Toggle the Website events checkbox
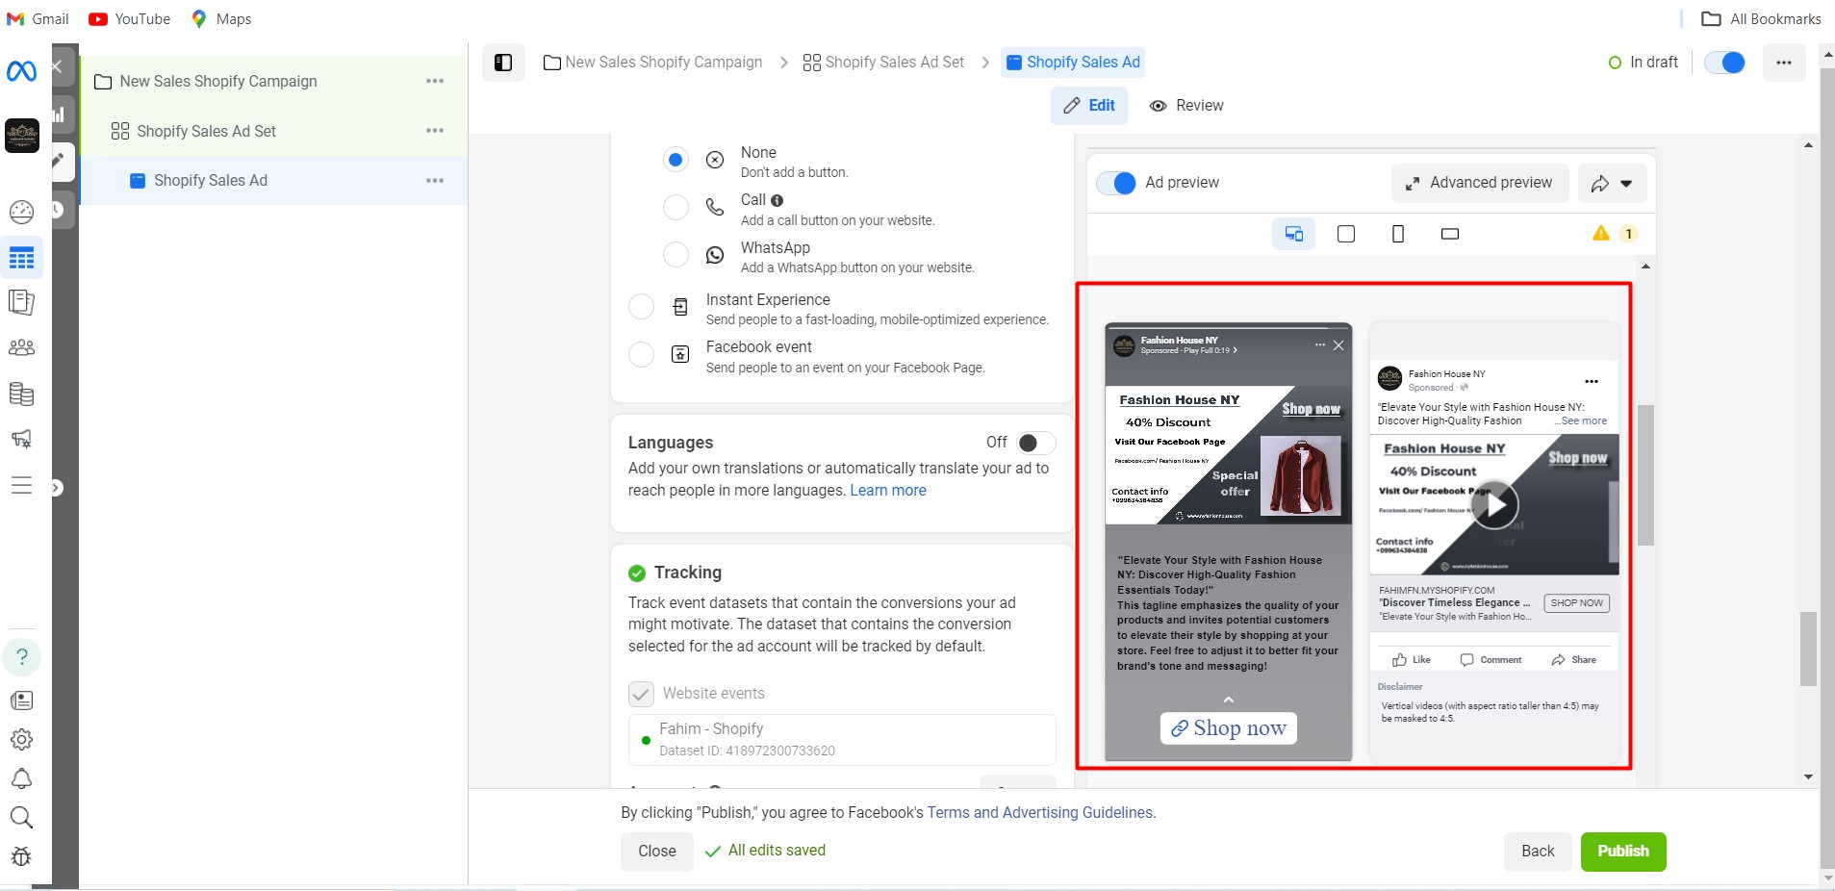The image size is (1835, 891). 641,694
